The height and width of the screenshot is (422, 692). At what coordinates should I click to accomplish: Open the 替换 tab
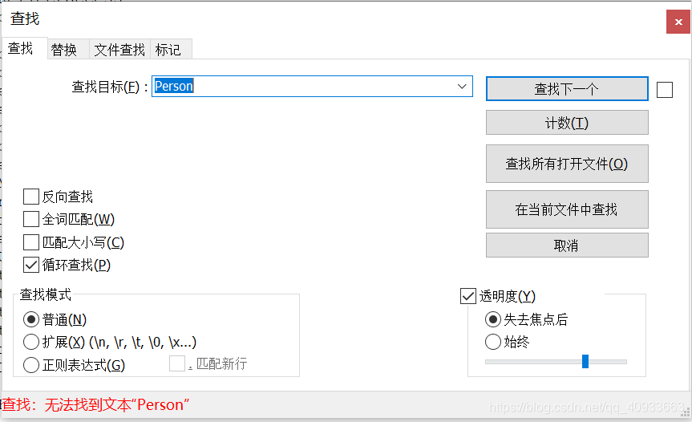68,50
